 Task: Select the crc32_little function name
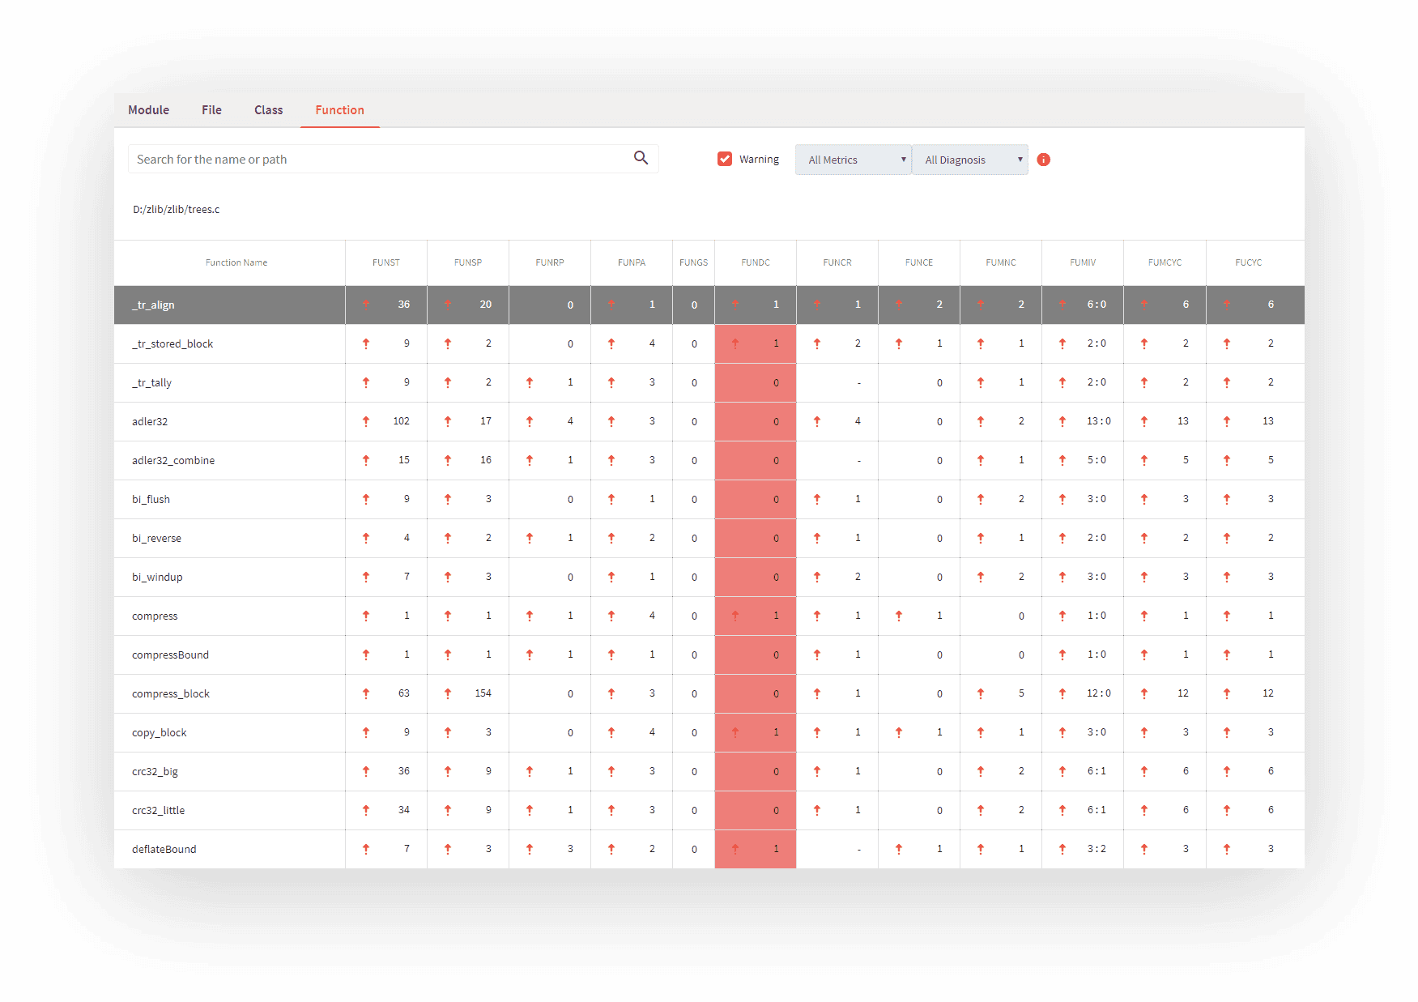pos(159,810)
